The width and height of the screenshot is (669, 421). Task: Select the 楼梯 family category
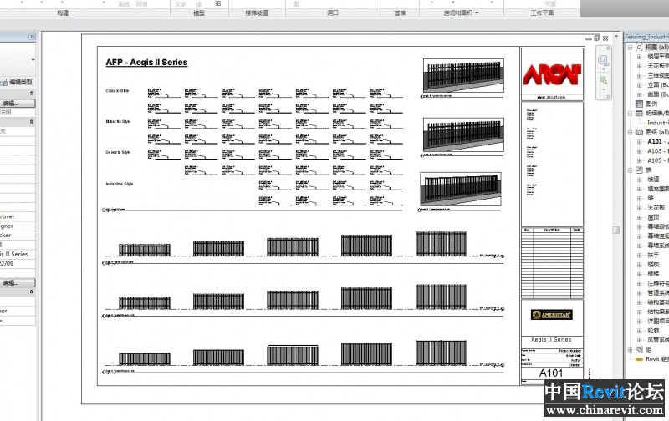653,273
